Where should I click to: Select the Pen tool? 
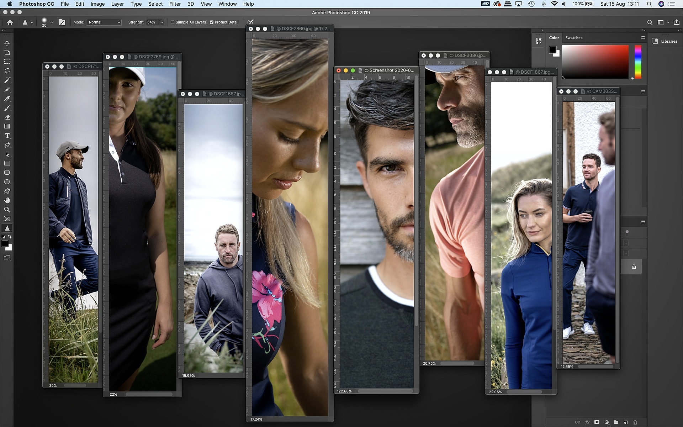[7, 145]
